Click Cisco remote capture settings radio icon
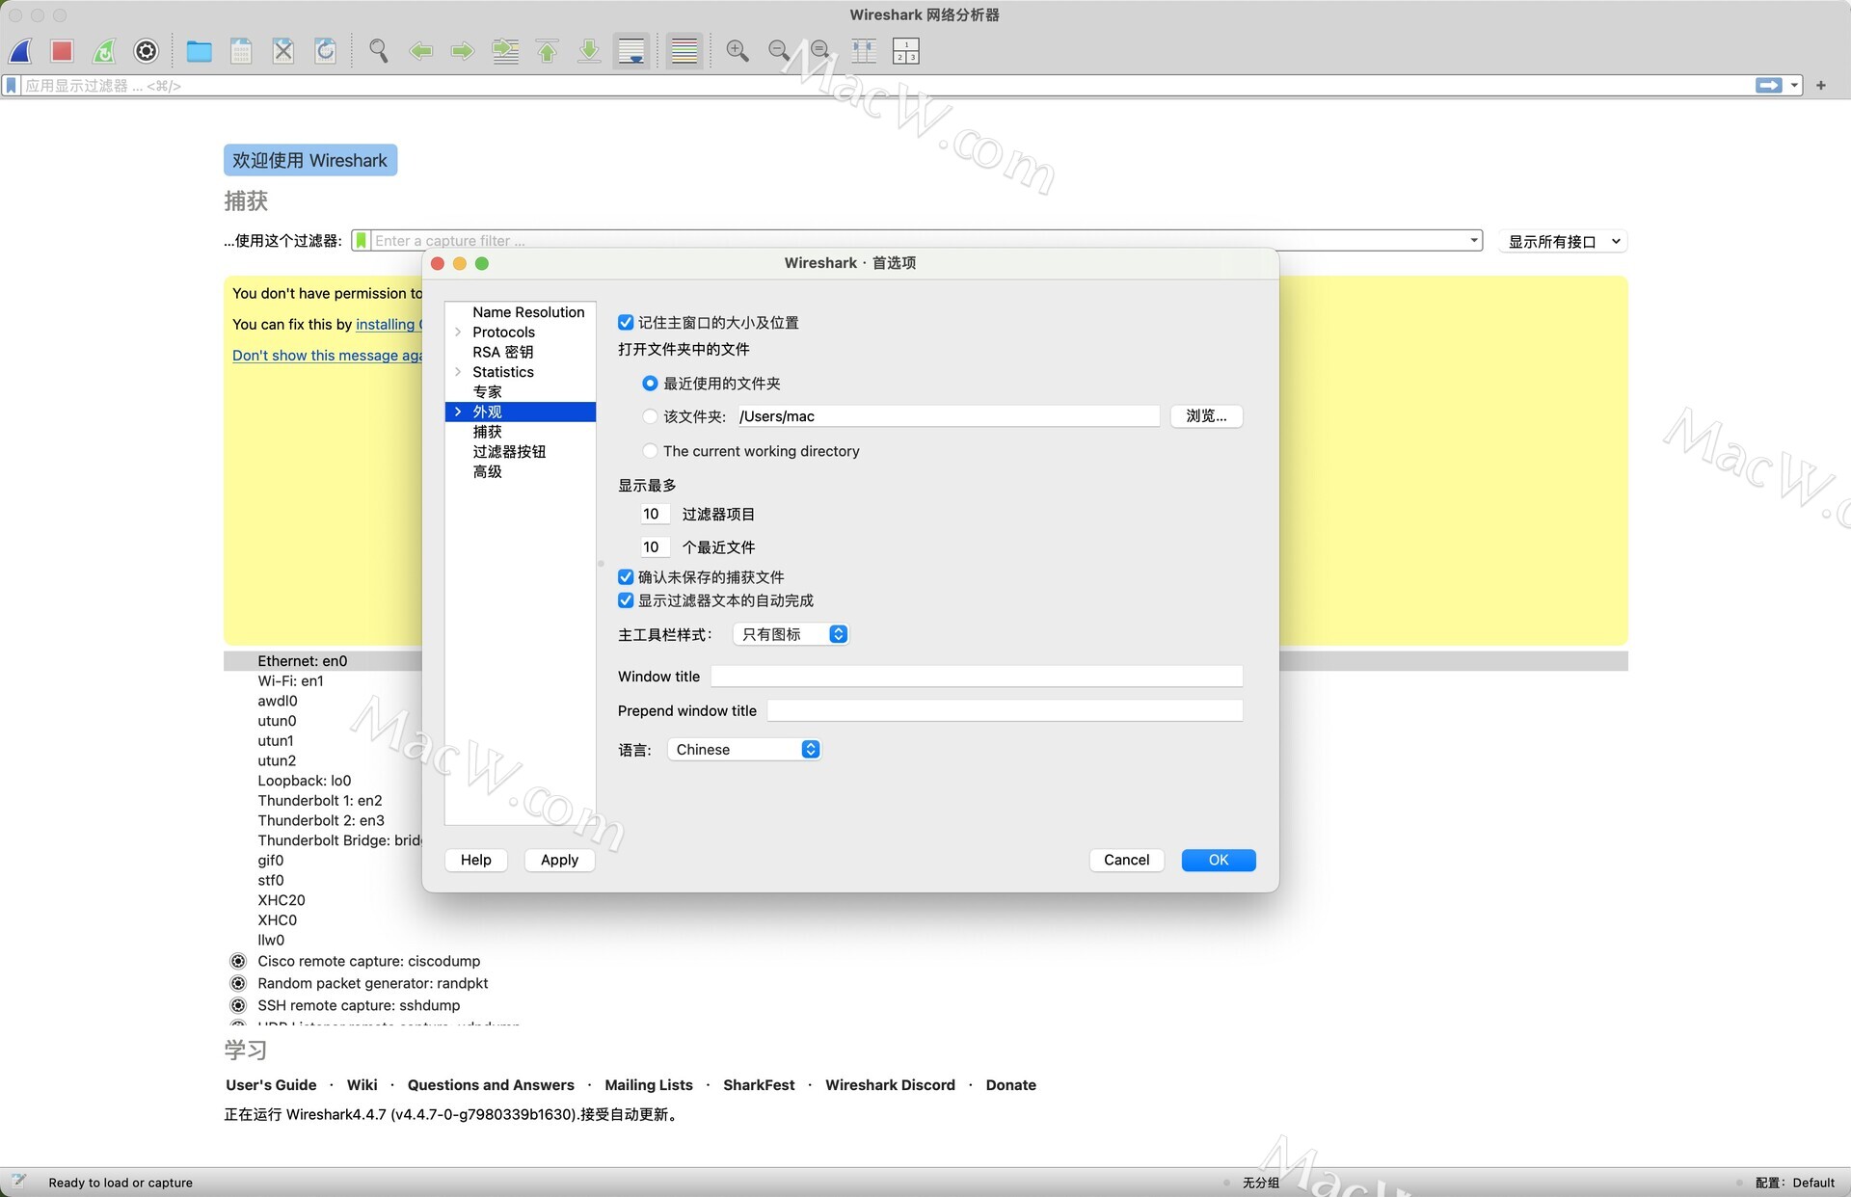Image resolution: width=1851 pixels, height=1197 pixels. click(x=238, y=961)
